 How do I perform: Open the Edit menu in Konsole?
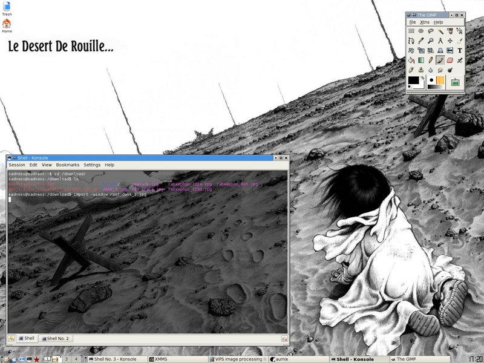tap(33, 165)
